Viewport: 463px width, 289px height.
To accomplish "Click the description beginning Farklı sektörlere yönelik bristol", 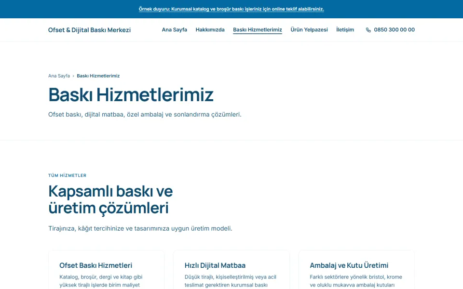I will tap(356, 281).
